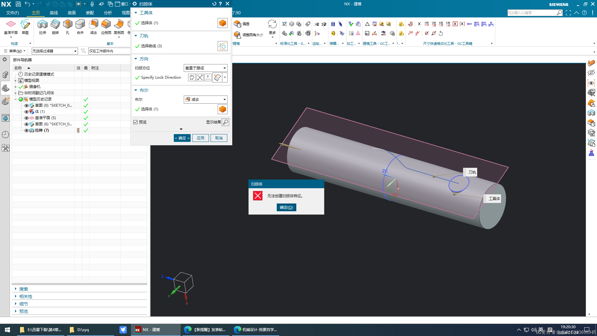Click the 窗口 window menu button
The height and width of the screenshot is (336, 597).
123,4
